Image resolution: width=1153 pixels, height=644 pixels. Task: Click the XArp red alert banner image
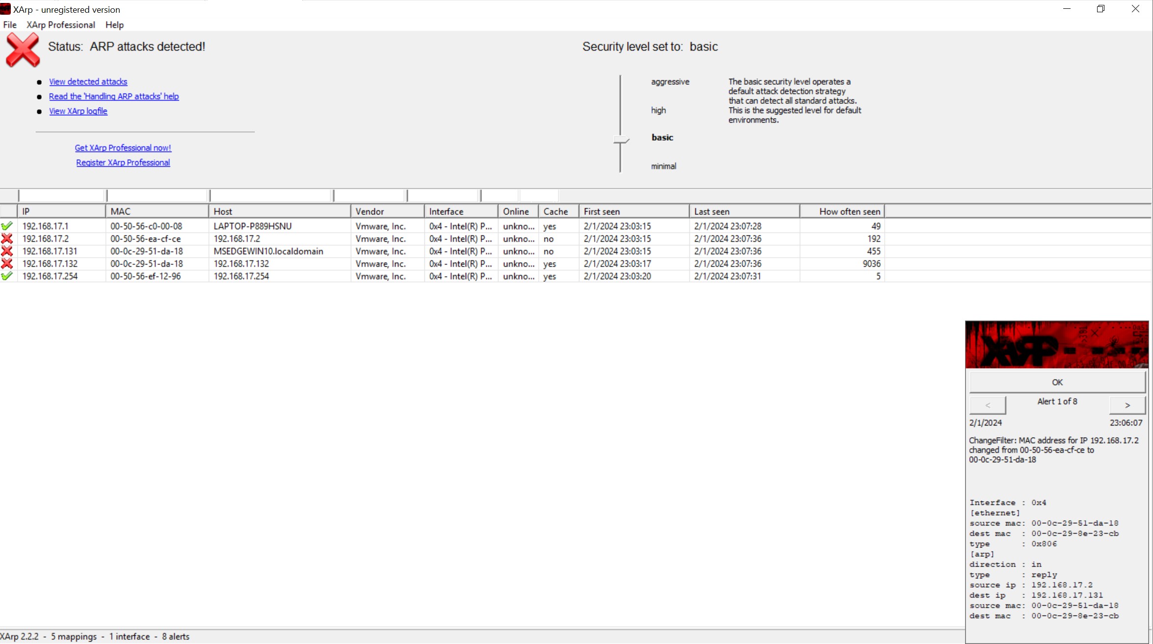coord(1056,345)
